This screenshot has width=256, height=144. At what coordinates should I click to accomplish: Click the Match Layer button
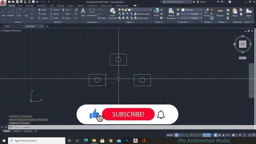point(141,18)
